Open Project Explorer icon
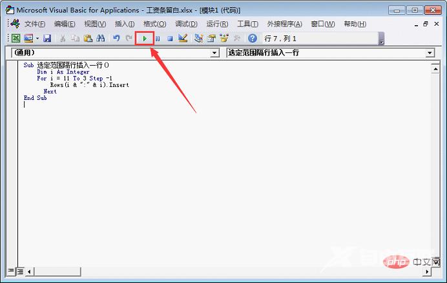 tap(199, 39)
